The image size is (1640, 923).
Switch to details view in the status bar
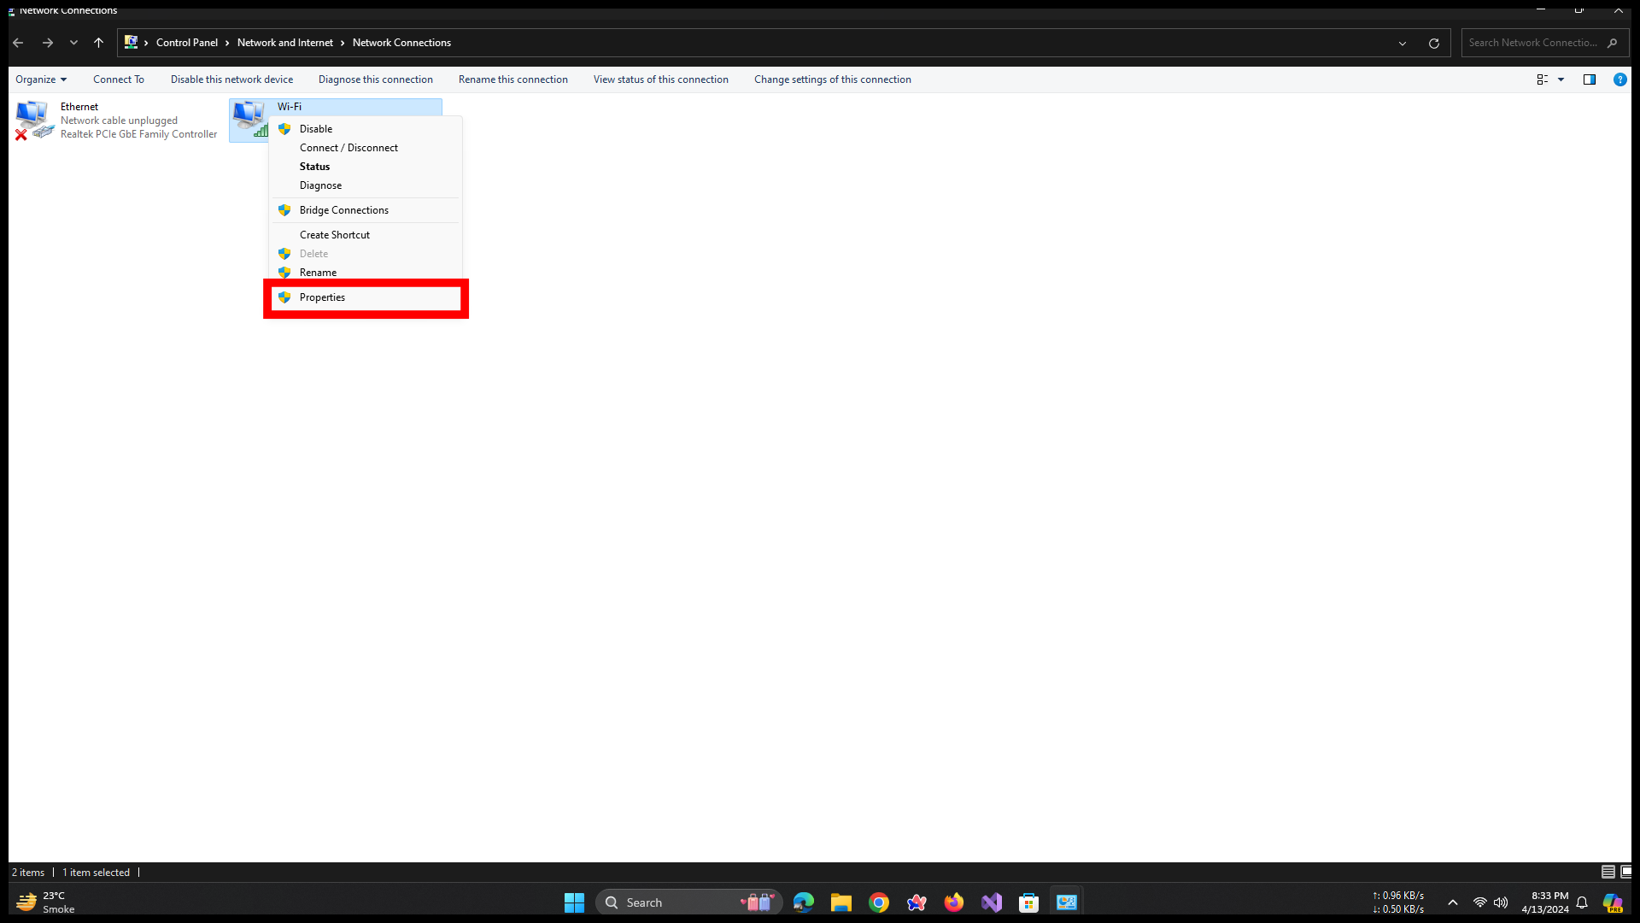pyautogui.click(x=1608, y=872)
